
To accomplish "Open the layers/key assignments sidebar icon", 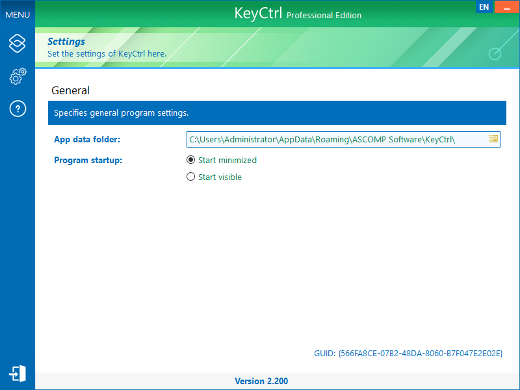I will coord(18,44).
